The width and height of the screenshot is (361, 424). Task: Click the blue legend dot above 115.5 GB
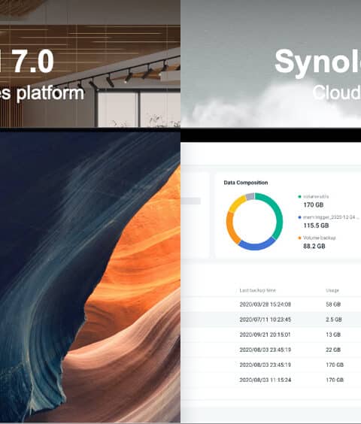point(299,217)
